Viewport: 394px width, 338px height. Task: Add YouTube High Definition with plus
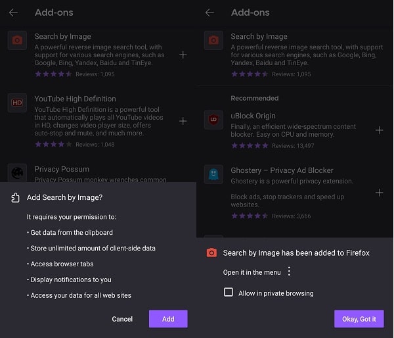pyautogui.click(x=183, y=121)
